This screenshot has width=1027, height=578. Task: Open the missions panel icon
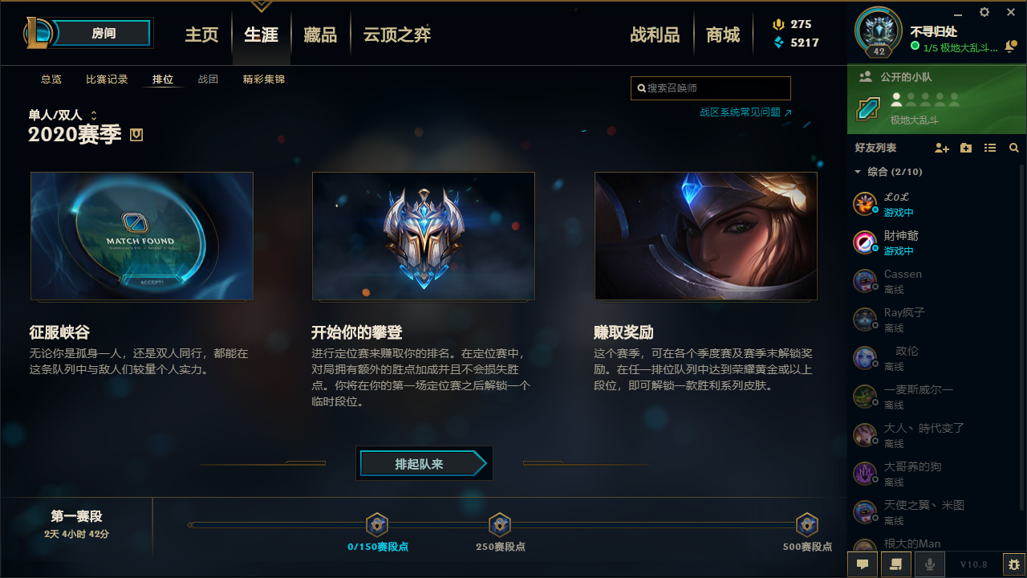[896, 564]
